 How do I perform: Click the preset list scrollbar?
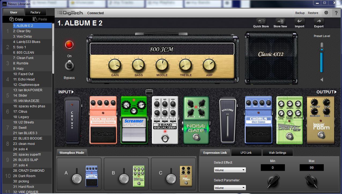point(53,48)
